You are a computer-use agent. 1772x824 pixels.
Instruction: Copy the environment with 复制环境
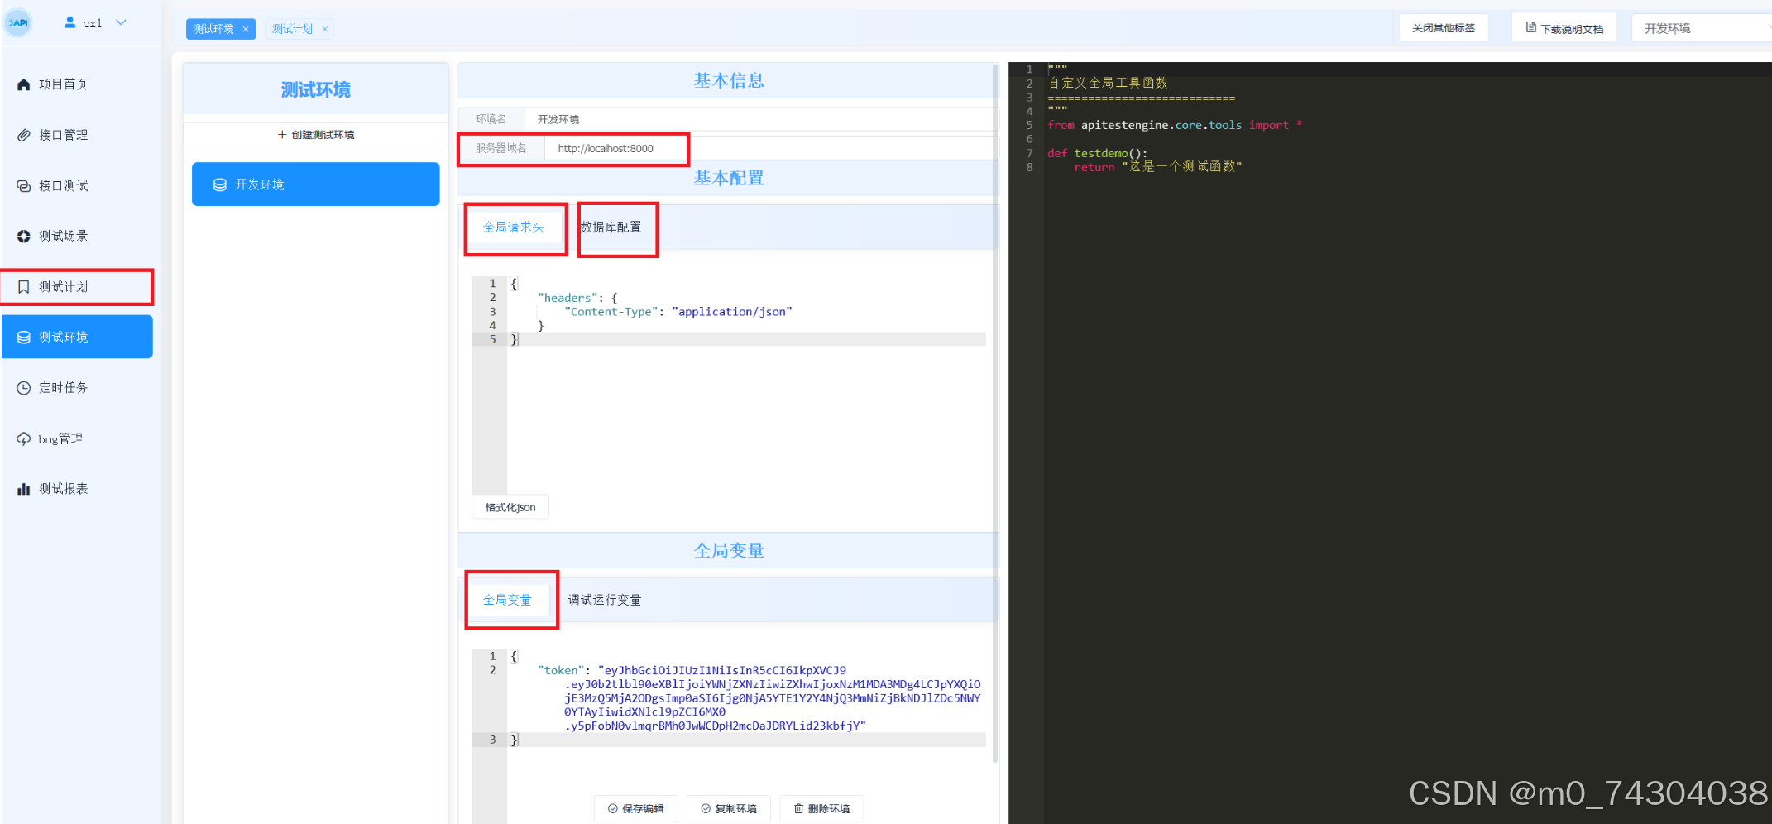coord(728,808)
